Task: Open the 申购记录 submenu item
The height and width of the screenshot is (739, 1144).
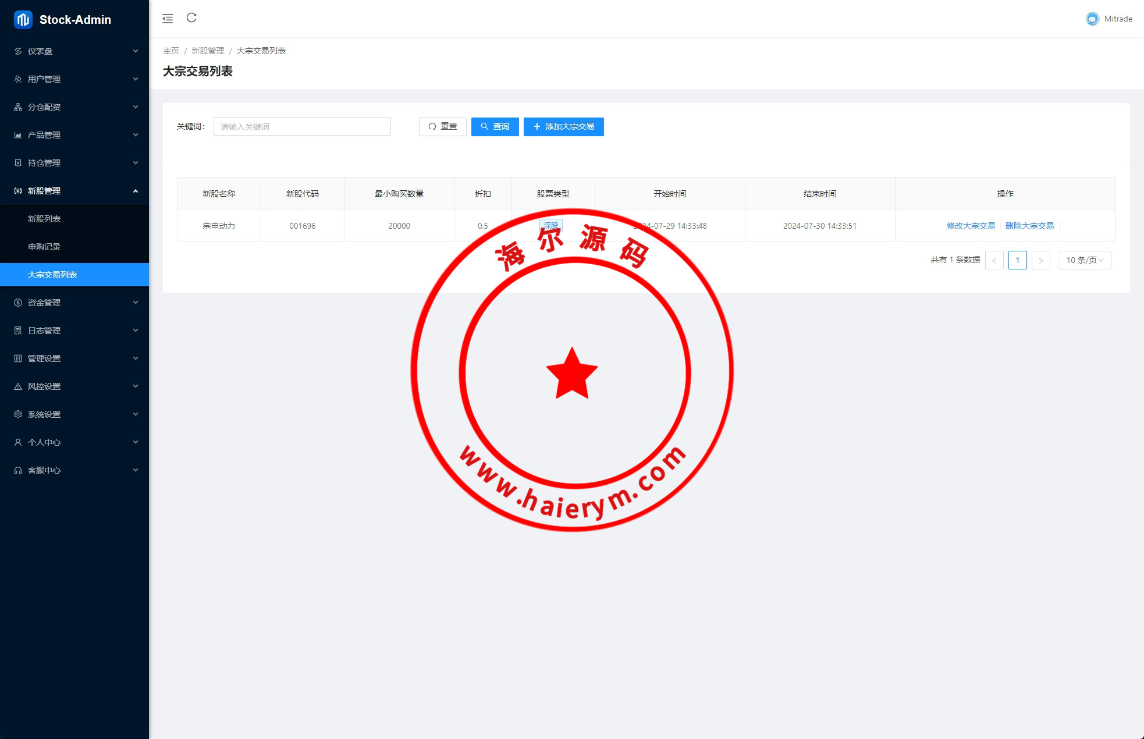Action: [x=44, y=247]
